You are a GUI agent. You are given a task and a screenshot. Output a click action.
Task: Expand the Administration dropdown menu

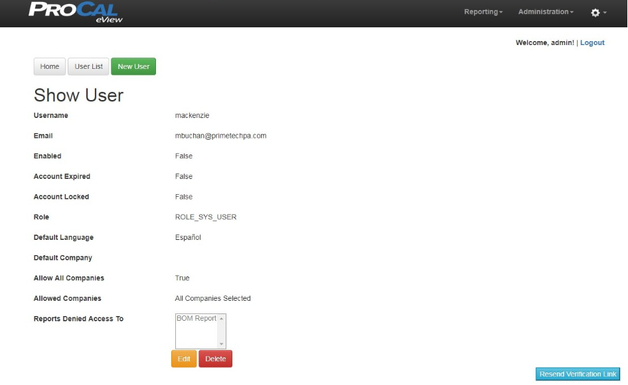[546, 12]
